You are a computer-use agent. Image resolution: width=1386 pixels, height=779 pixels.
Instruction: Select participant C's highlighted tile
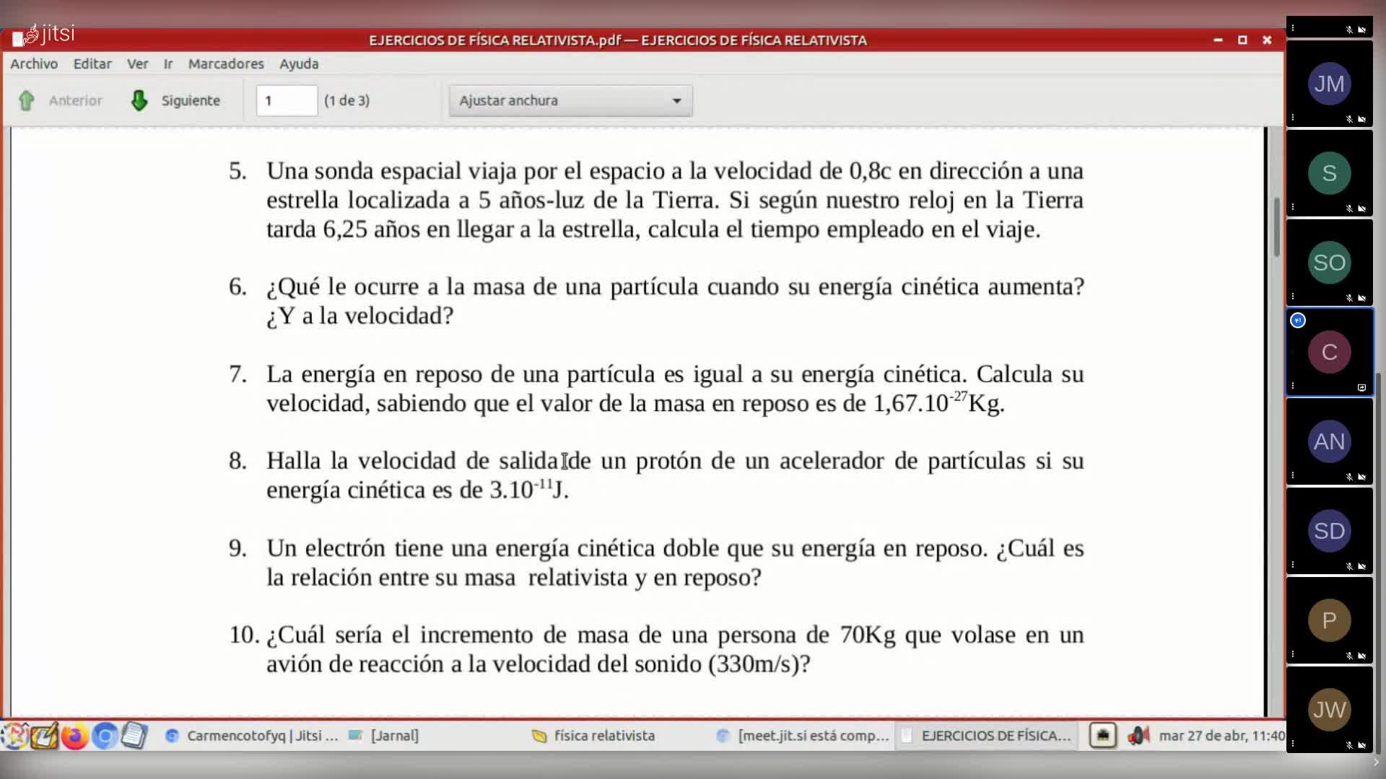(x=1329, y=352)
